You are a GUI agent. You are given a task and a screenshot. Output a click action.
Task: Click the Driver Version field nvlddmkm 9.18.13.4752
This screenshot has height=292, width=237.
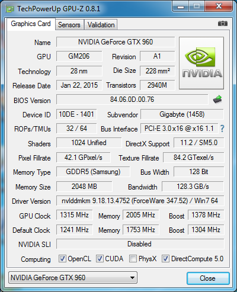pyautogui.click(x=140, y=201)
